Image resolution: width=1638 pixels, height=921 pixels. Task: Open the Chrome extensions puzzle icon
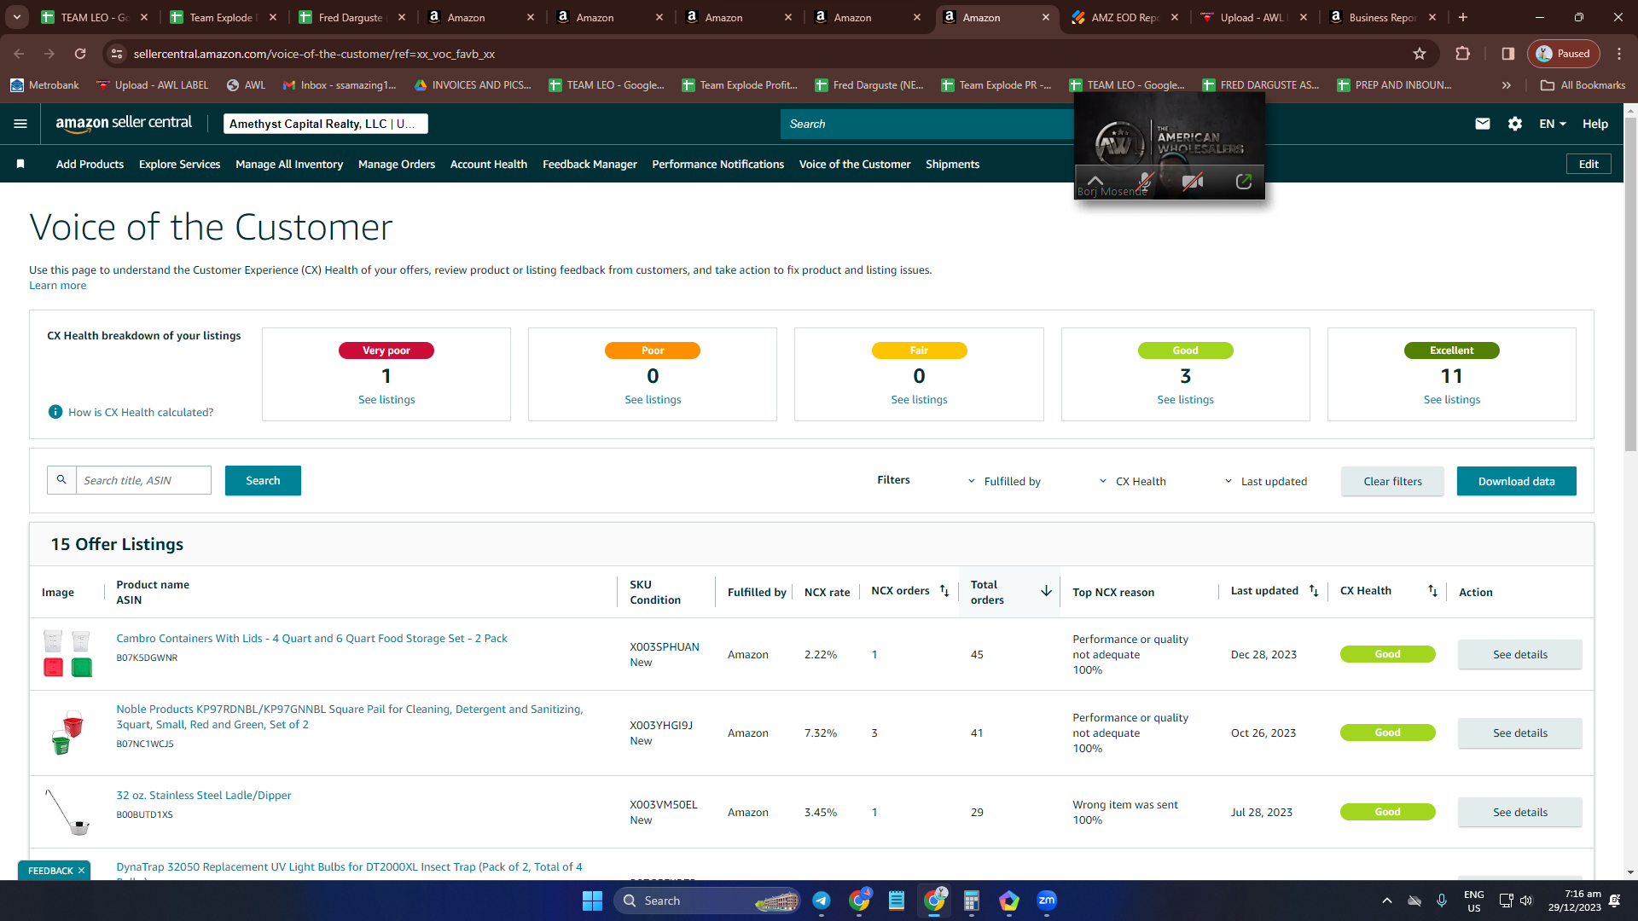(1463, 54)
